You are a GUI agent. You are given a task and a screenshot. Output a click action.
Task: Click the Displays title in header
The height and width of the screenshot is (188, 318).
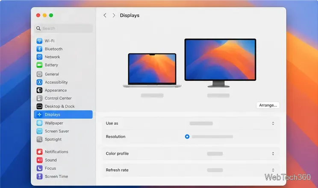[x=130, y=15]
